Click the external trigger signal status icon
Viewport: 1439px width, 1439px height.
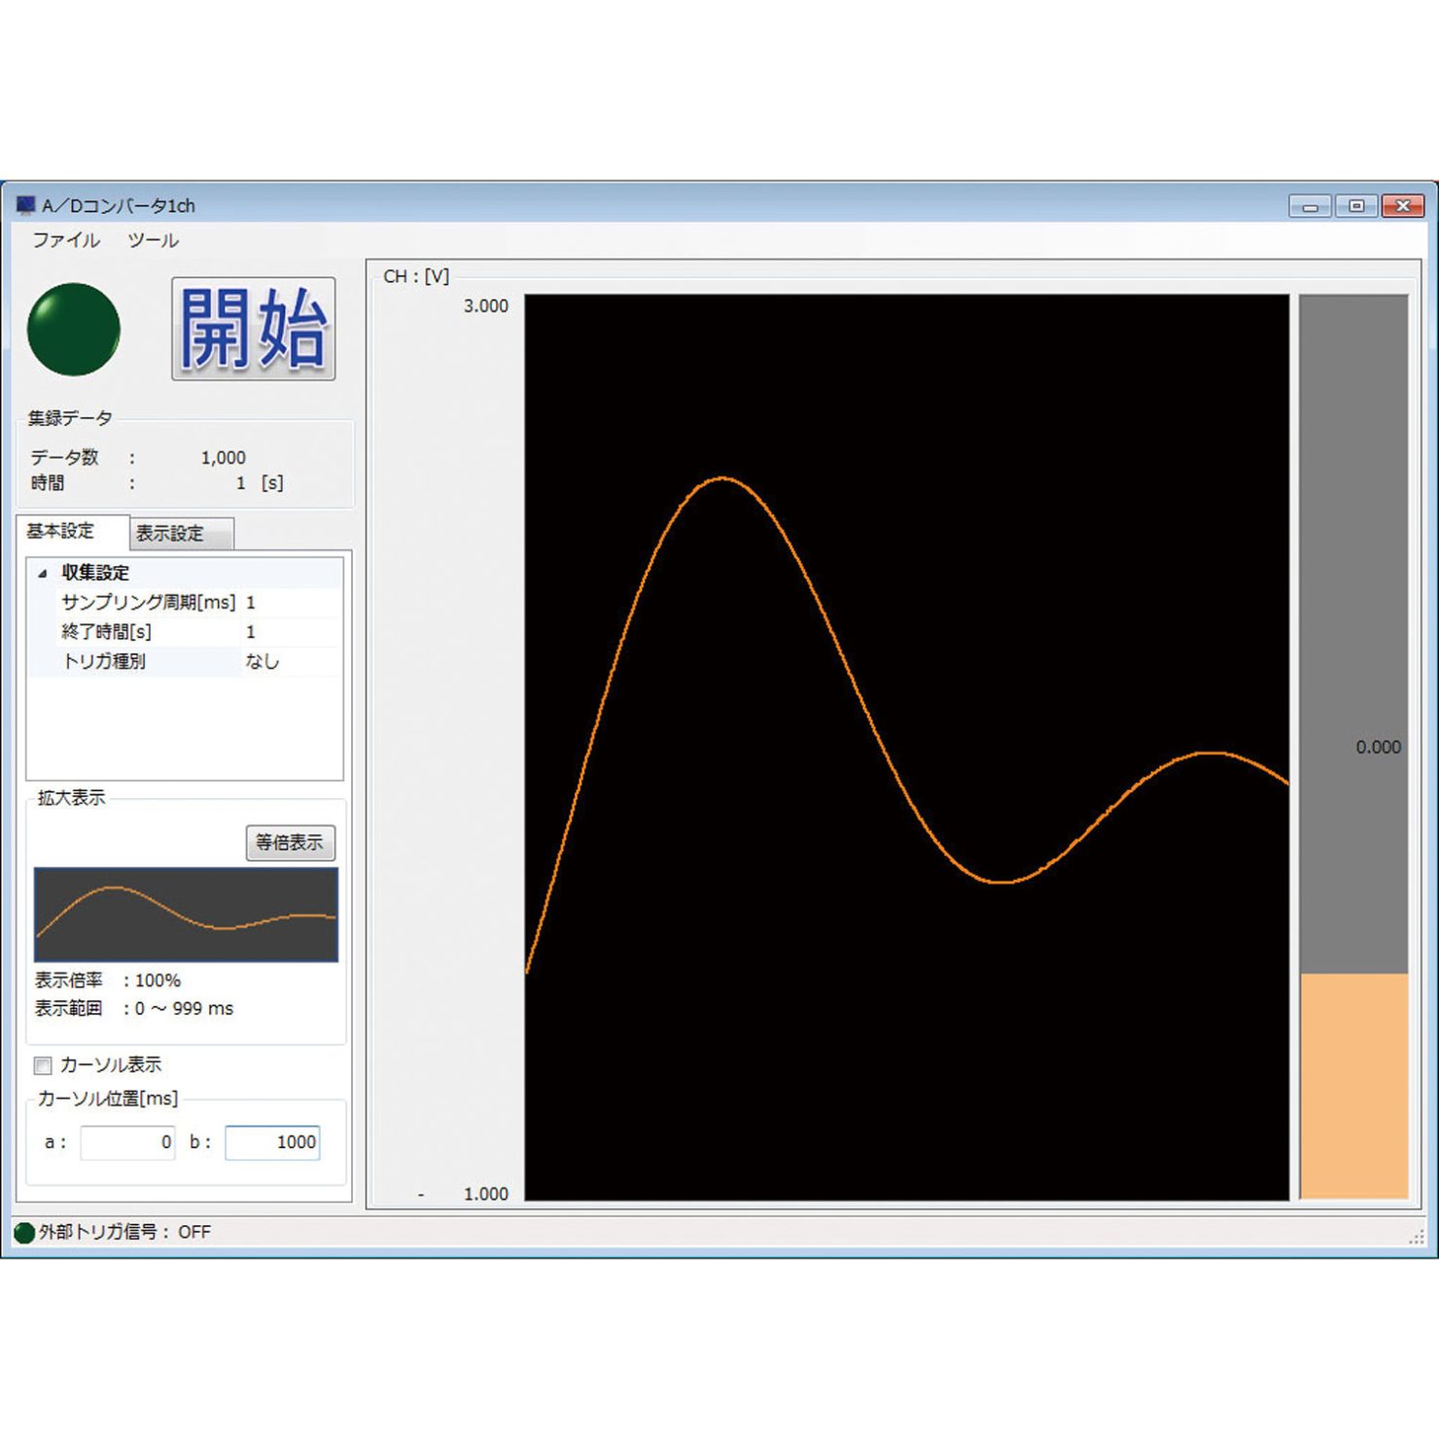24,1233
